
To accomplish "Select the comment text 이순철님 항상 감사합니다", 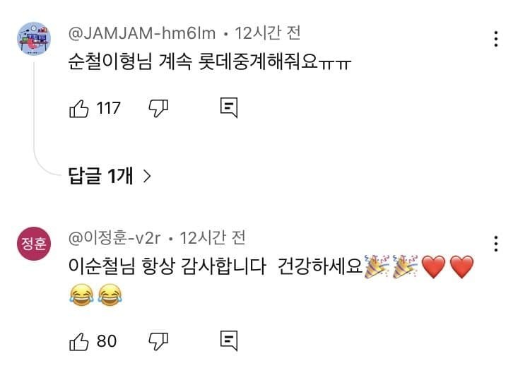I will [167, 266].
